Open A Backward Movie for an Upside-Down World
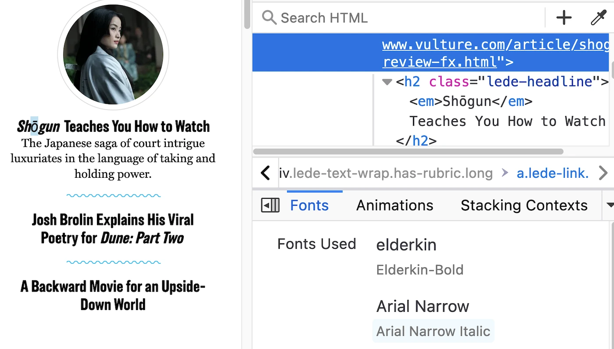Screen dimensions: 614x349 coord(113,295)
